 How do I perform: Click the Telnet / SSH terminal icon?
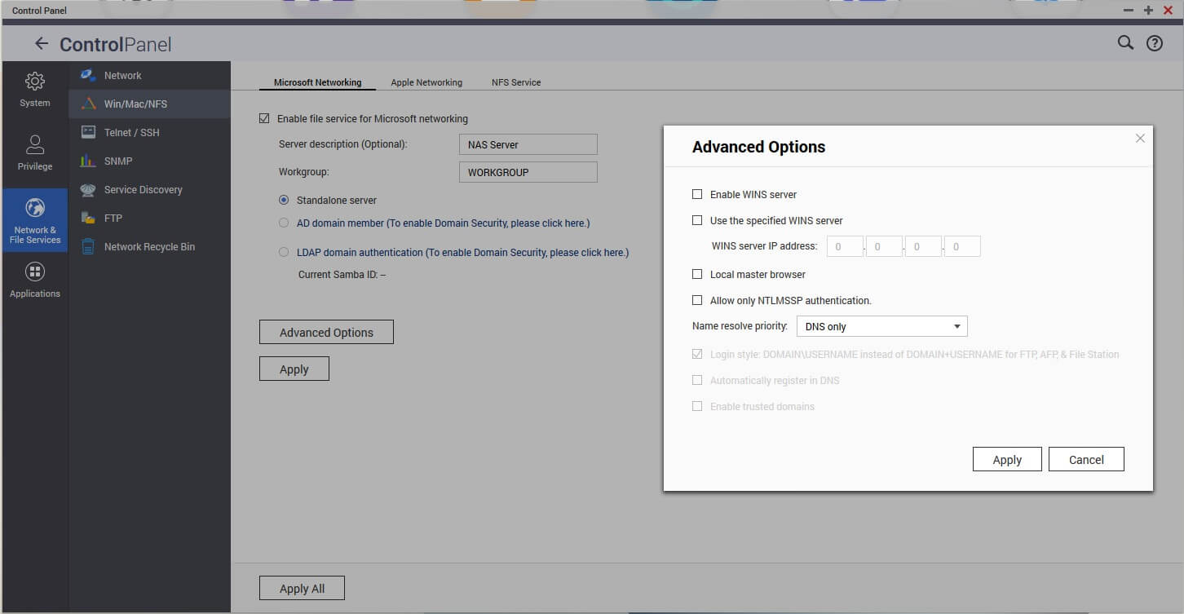[x=88, y=132]
